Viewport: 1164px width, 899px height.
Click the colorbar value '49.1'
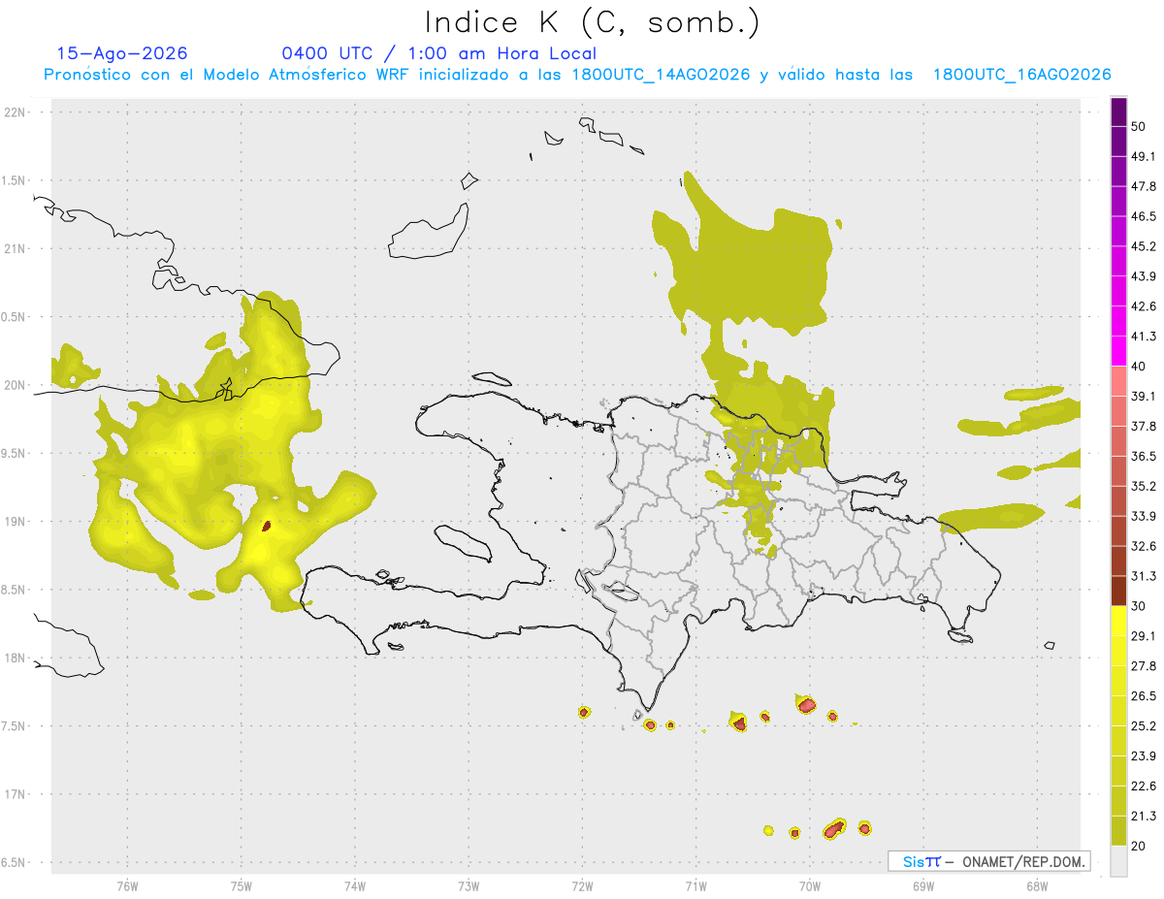pos(1143,156)
